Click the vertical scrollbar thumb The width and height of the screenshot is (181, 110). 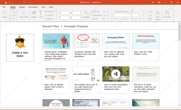click(x=179, y=33)
